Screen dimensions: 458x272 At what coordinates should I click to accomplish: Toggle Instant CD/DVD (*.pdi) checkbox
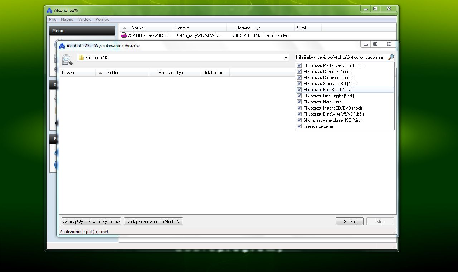point(299,108)
